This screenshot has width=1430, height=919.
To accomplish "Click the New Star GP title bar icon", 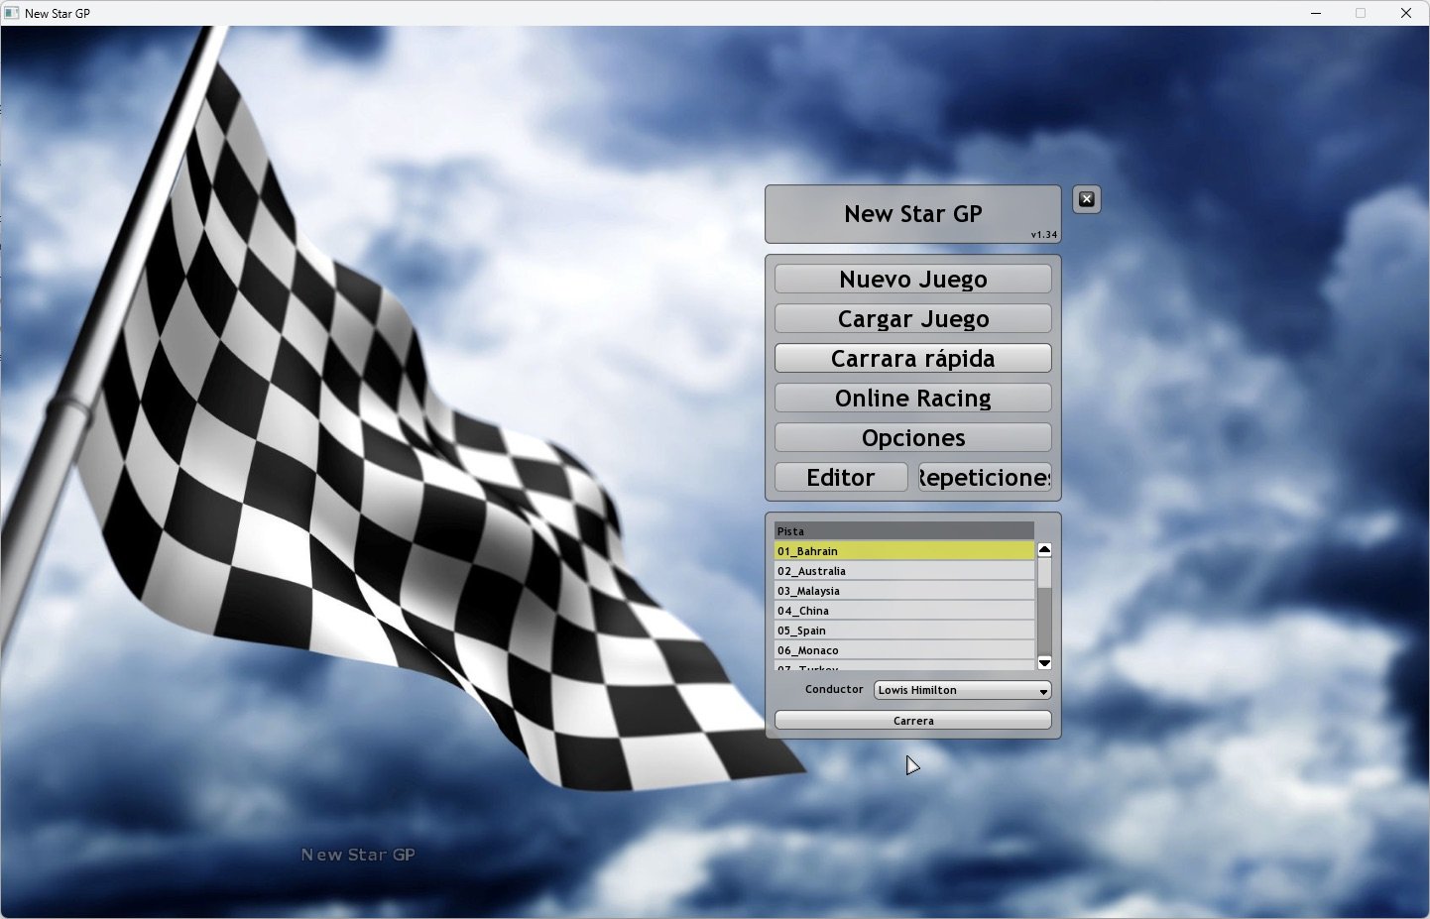I will 12,13.
